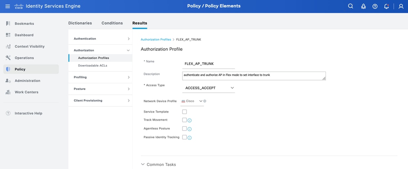
Task: Click the Cisco logo in header
Action: 19,6
